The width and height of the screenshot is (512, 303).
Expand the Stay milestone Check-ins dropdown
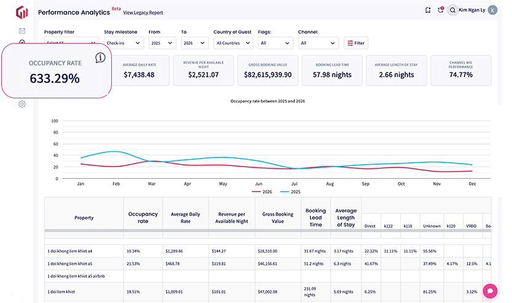click(x=124, y=43)
